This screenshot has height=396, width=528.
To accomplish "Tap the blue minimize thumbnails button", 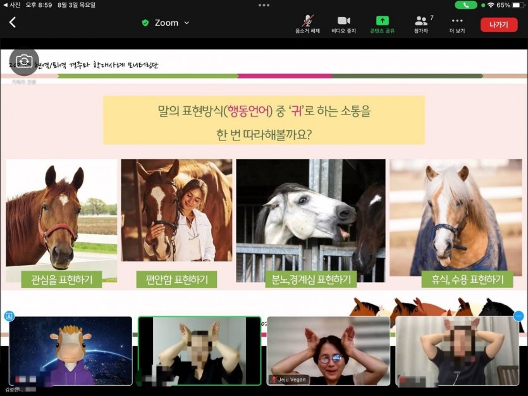I will click(519, 316).
